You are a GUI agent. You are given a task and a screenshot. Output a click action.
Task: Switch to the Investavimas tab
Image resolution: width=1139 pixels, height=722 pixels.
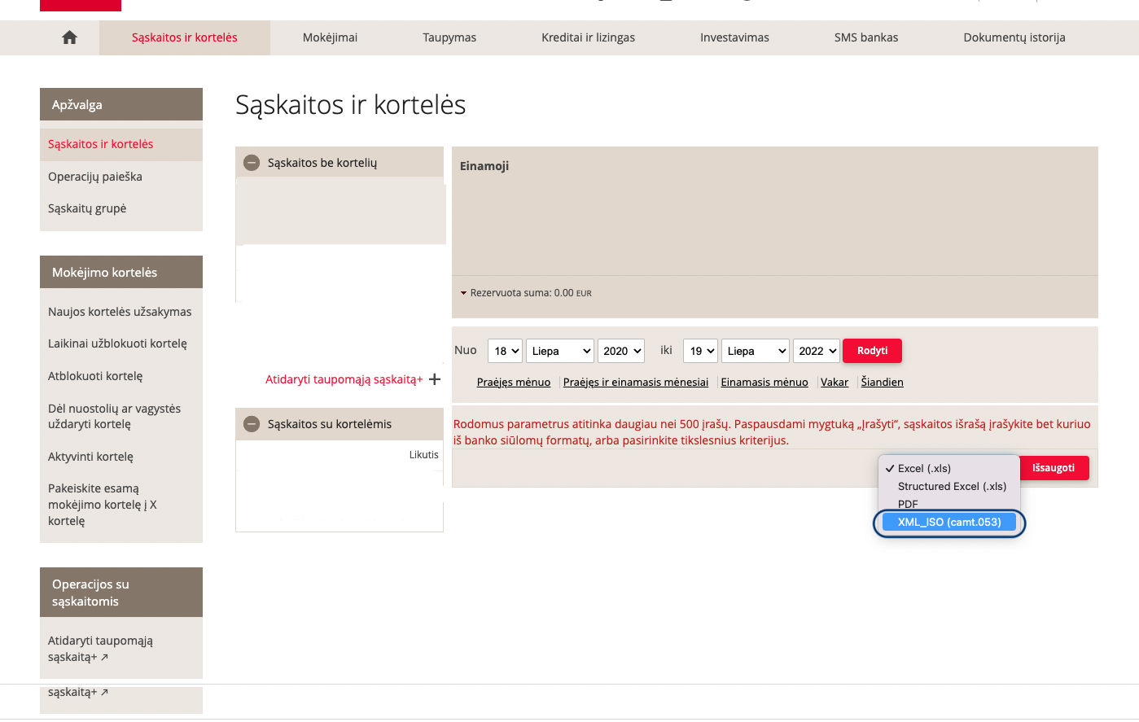tap(734, 37)
